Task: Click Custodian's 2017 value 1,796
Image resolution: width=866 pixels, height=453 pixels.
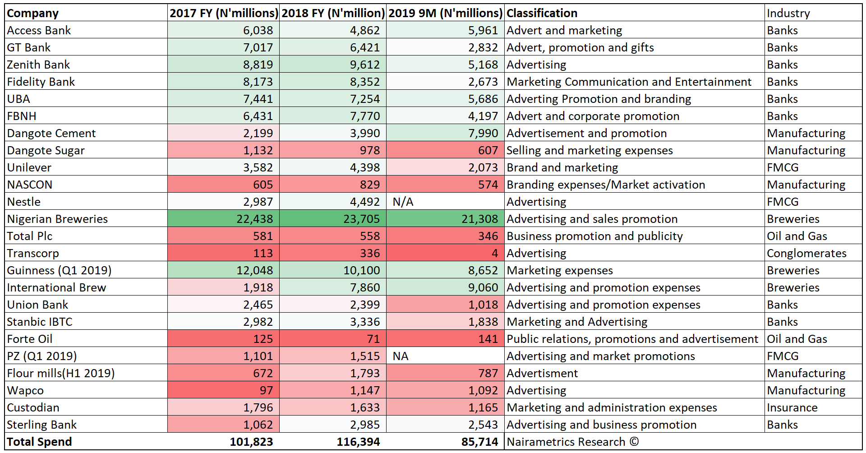Action: pos(223,407)
